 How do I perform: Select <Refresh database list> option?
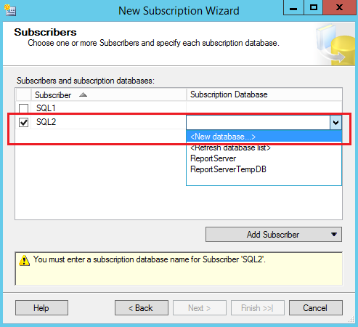264,148
